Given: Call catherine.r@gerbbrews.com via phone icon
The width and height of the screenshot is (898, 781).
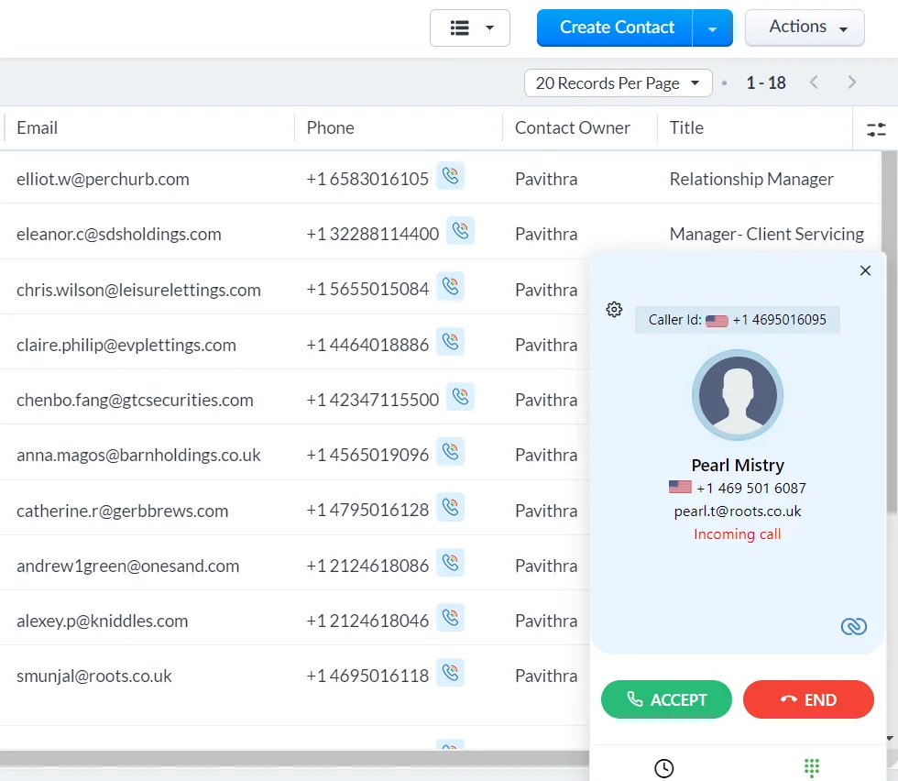Looking at the screenshot, I should 450,508.
